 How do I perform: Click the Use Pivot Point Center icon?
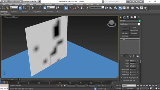58,8
